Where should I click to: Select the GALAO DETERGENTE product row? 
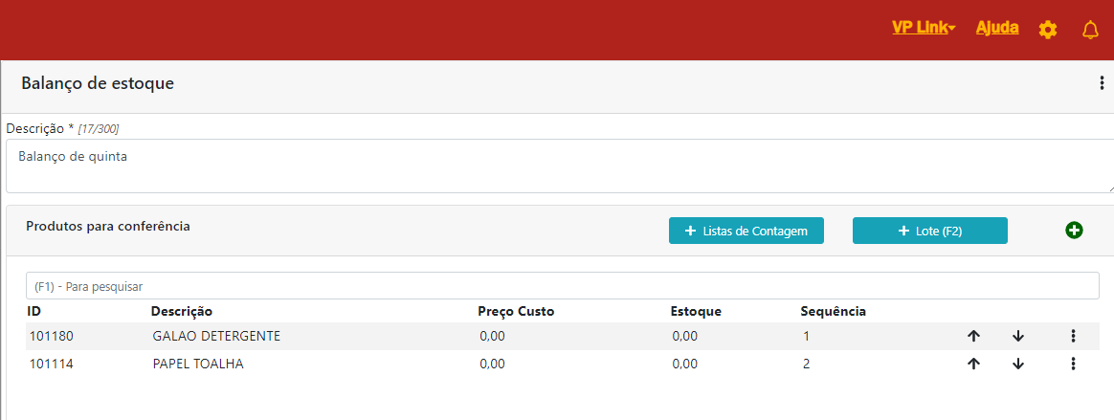(215, 336)
